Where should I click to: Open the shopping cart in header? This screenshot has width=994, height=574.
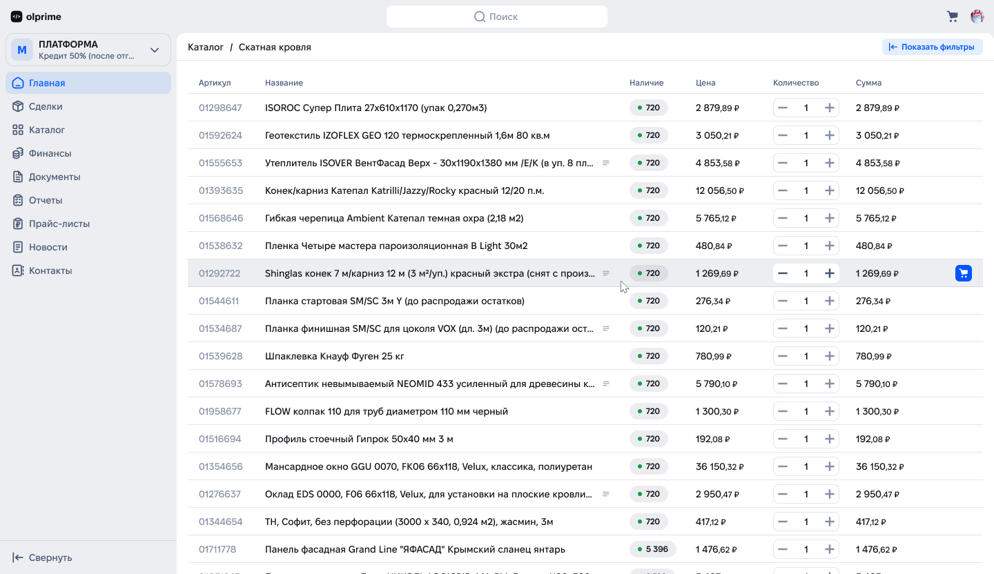point(953,17)
